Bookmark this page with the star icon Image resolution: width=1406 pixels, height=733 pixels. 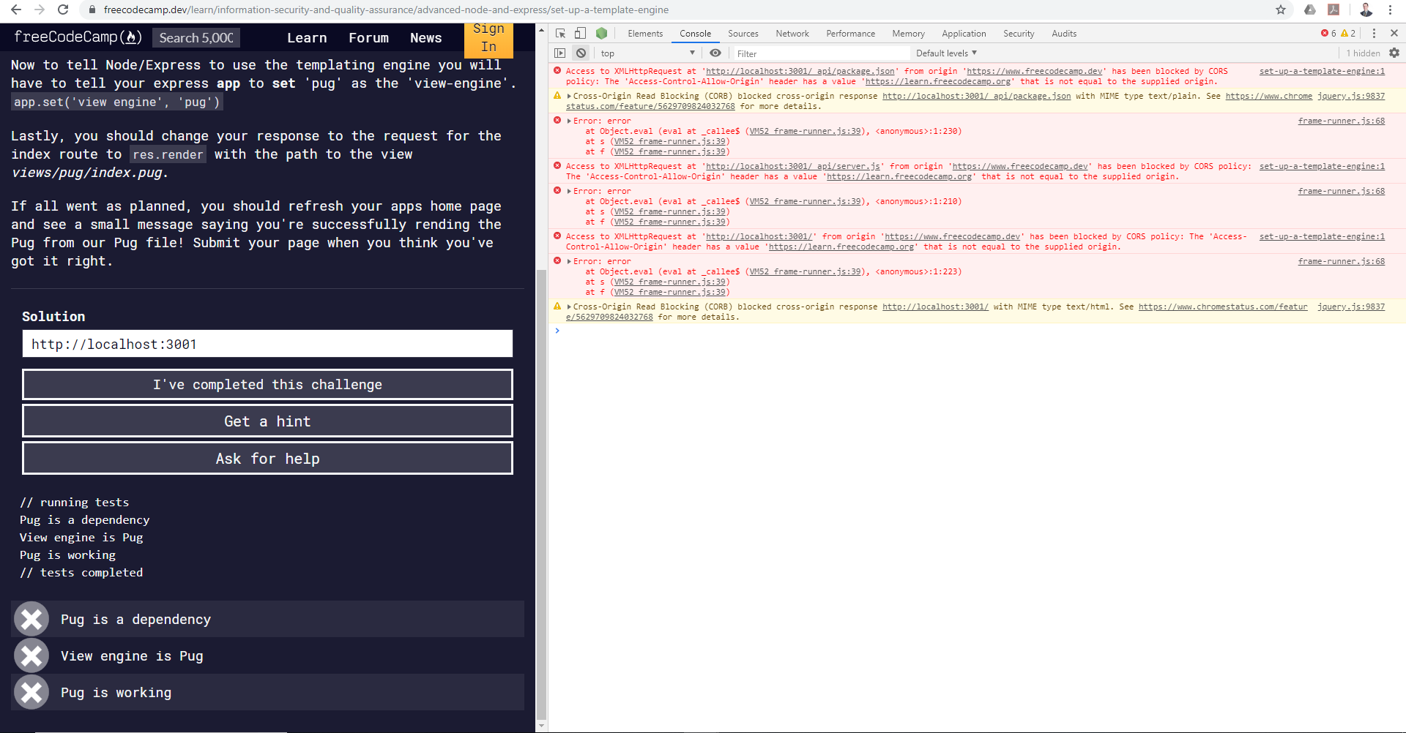click(1281, 10)
